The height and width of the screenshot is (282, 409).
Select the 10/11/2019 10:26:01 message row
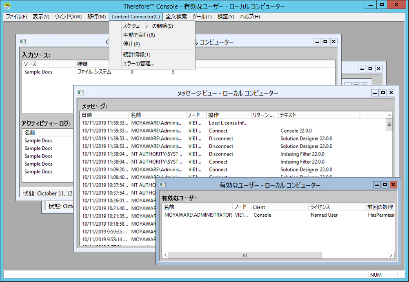click(118, 201)
